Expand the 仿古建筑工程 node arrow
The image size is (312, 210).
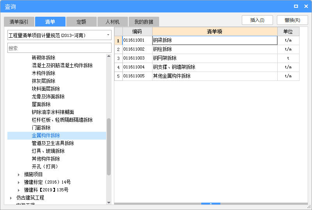click(11, 198)
